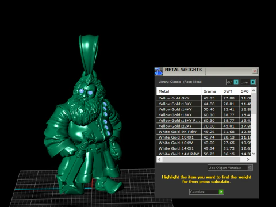Click the 45.01 DWT cell

pyautogui.click(x=230, y=126)
